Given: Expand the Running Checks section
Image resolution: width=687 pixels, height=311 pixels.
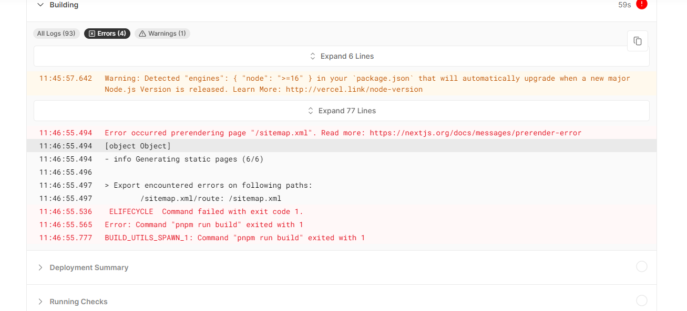Looking at the screenshot, I should 78,302.
